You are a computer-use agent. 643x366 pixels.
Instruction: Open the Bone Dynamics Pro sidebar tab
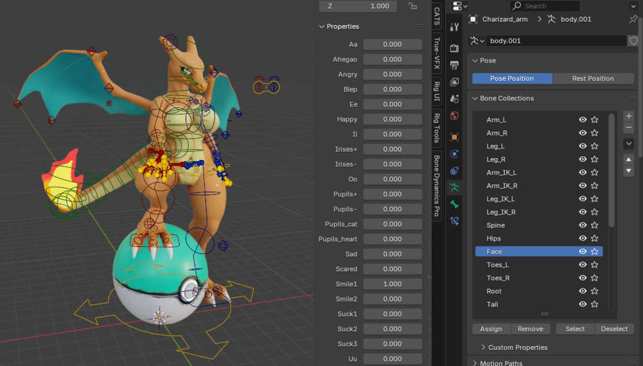[x=437, y=186]
